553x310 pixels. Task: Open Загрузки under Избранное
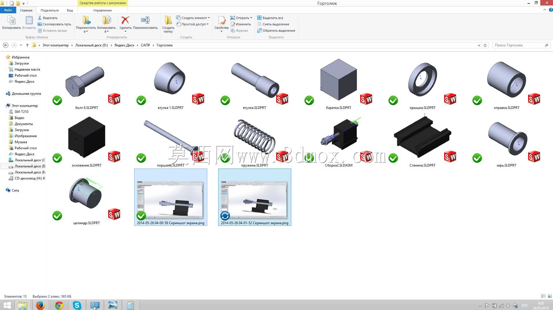pyautogui.click(x=22, y=63)
